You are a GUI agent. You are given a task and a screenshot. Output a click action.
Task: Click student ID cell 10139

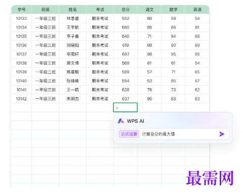point(21,72)
